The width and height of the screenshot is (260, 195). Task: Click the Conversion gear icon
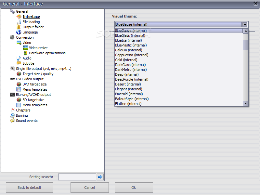pyautogui.click(x=12, y=37)
